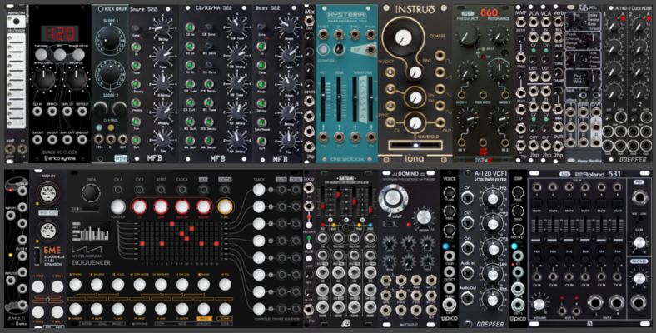656x333 pixels.
Task: Click the CB Tune knob on CB/RS/MA 522
Action: [237, 27]
